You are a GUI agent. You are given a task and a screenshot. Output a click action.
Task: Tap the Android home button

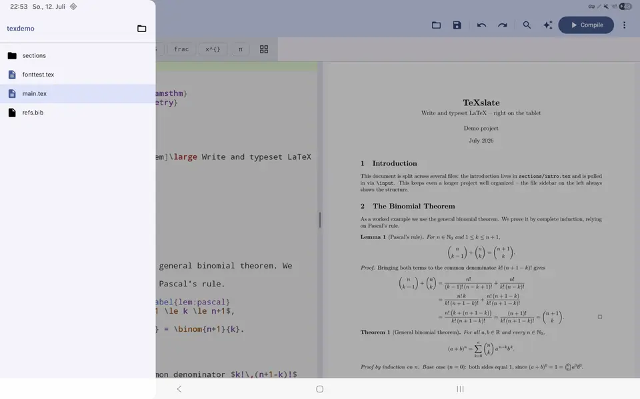point(319,389)
